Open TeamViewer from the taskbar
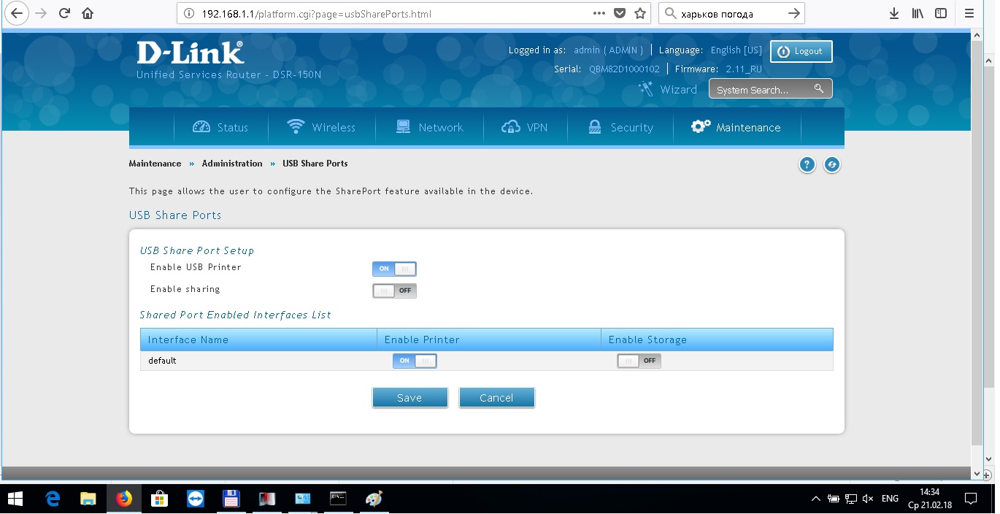 (x=195, y=499)
